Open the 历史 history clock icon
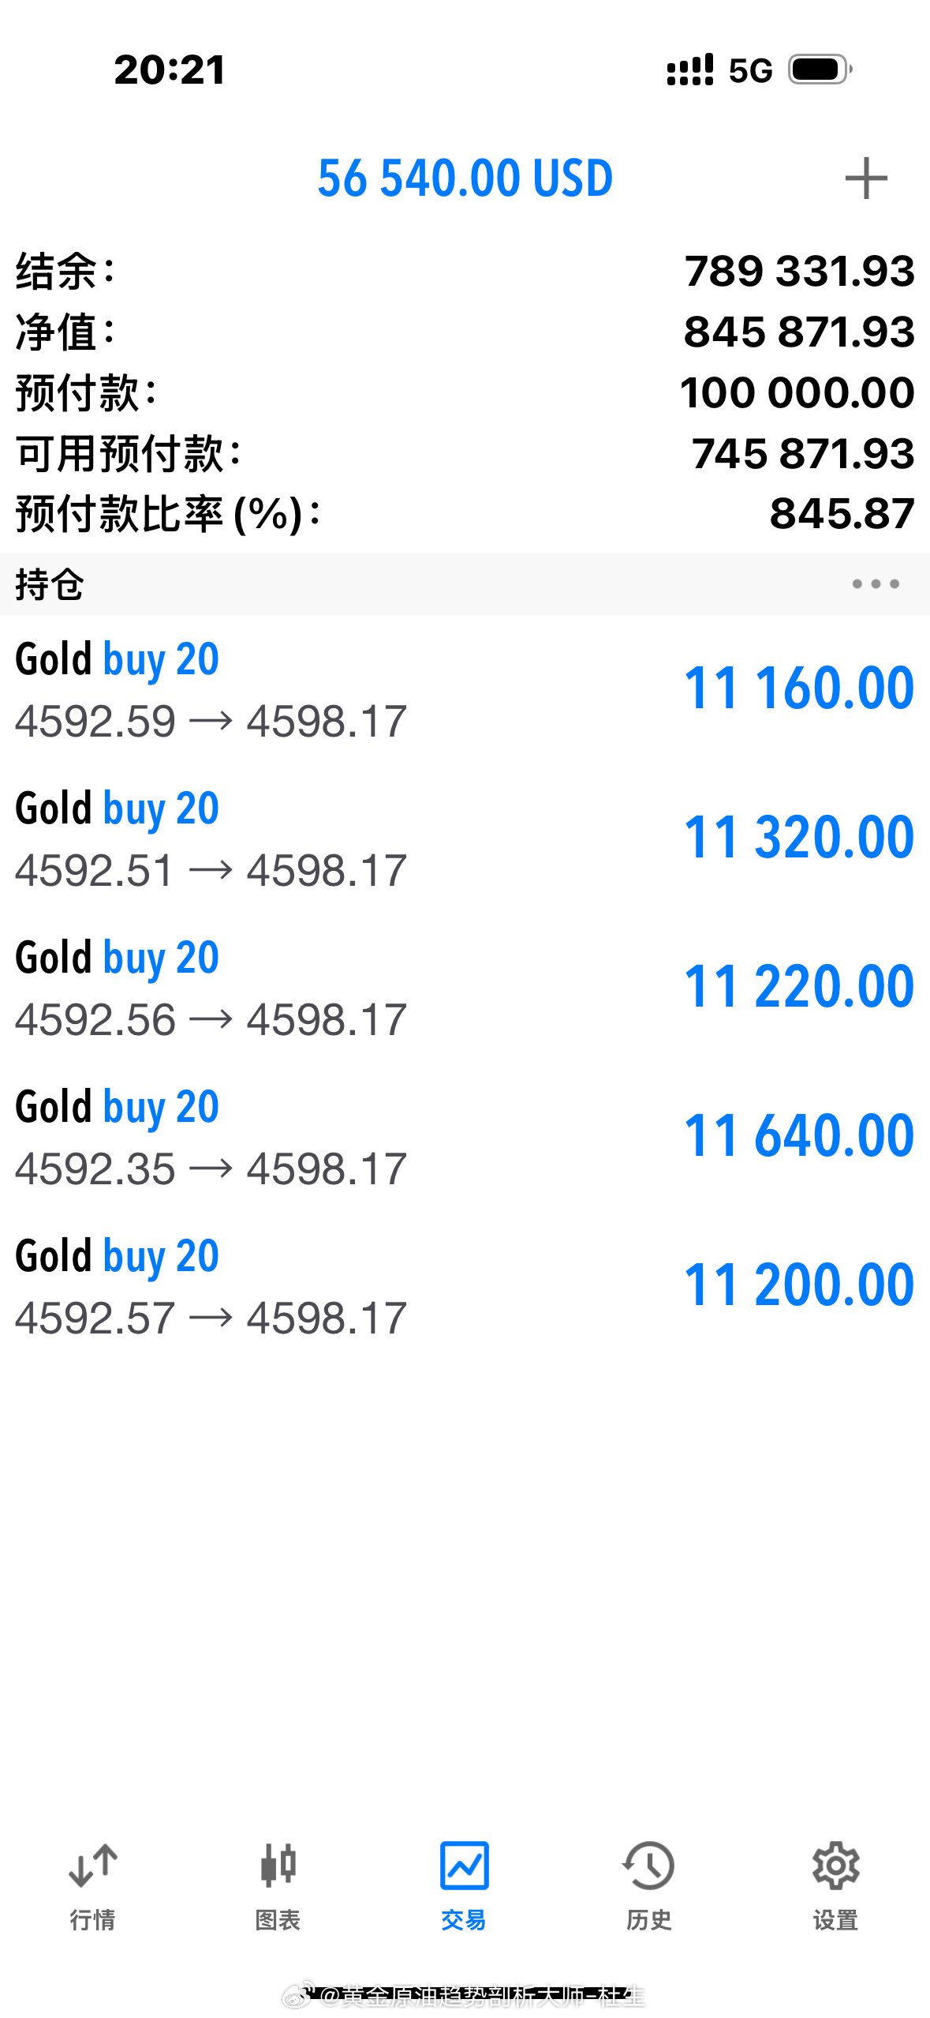 coord(648,1866)
